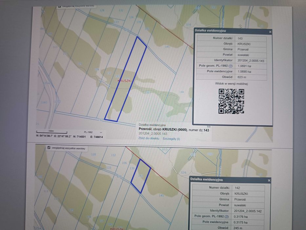This screenshot has width=306, height=230.
Task: Click the red KRUSZKI label on the top map
Action: pyautogui.click(x=125, y=80)
